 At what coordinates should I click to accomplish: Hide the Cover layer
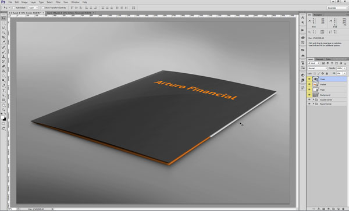309,79
